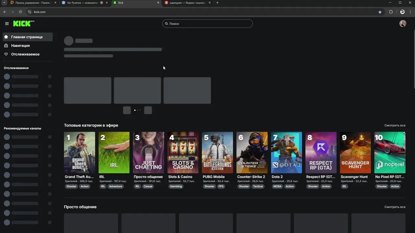
Task: Click the Dota 2 title text
Action: (x=277, y=177)
